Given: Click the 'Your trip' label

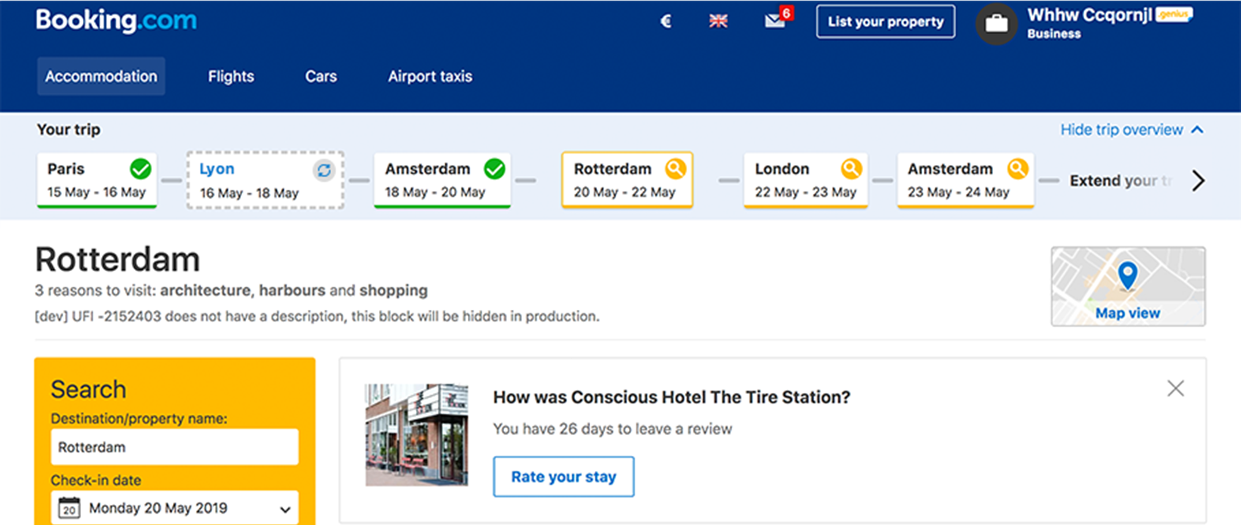Looking at the screenshot, I should tap(69, 129).
